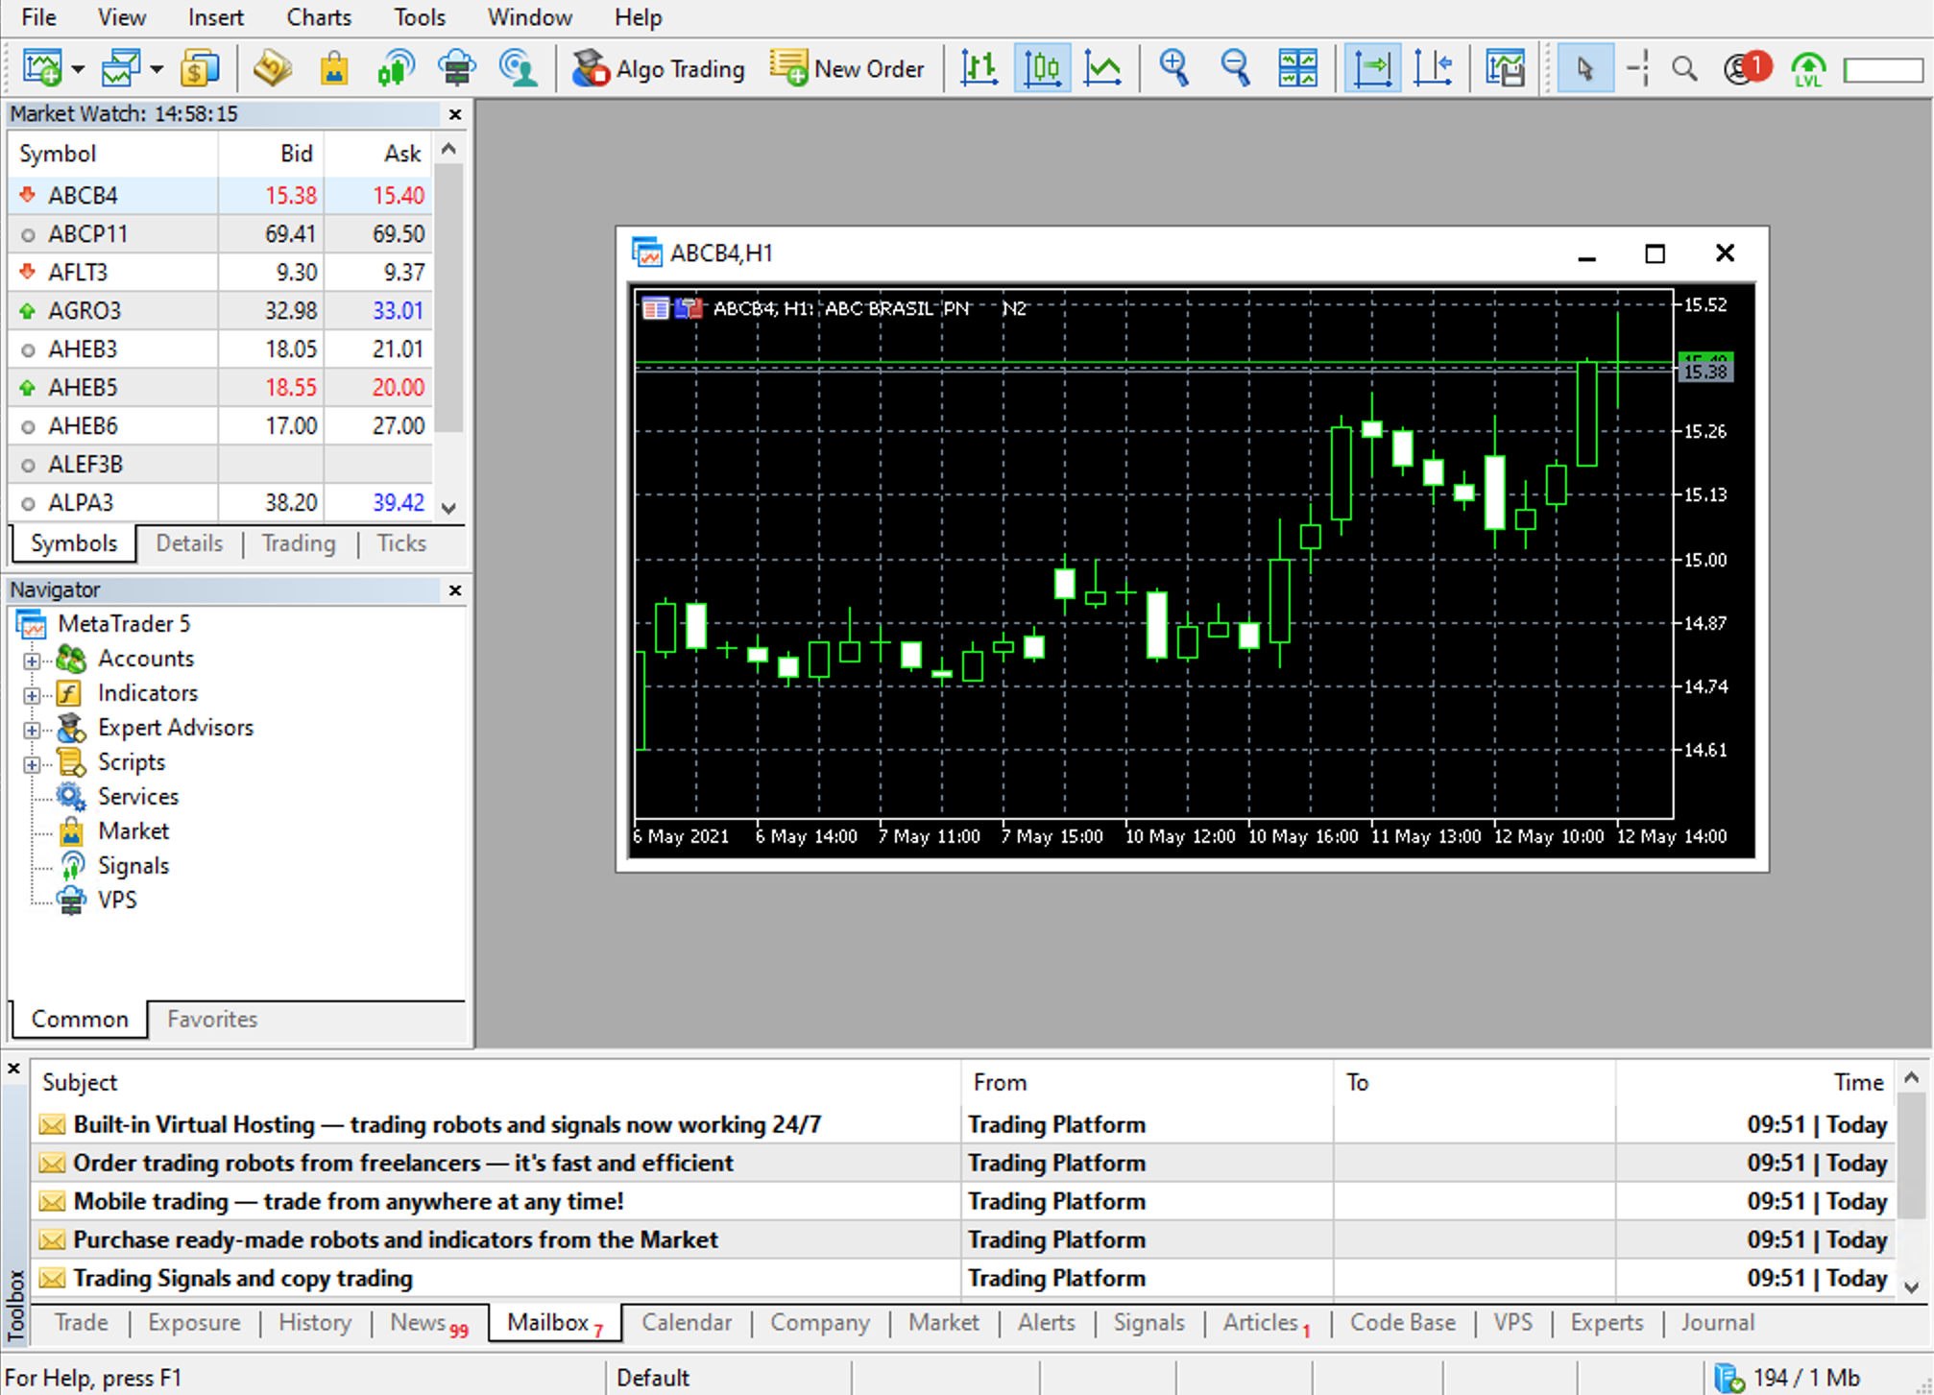This screenshot has width=1934, height=1395.
Task: Open the Journal tab in Toolbox
Action: point(1717,1323)
